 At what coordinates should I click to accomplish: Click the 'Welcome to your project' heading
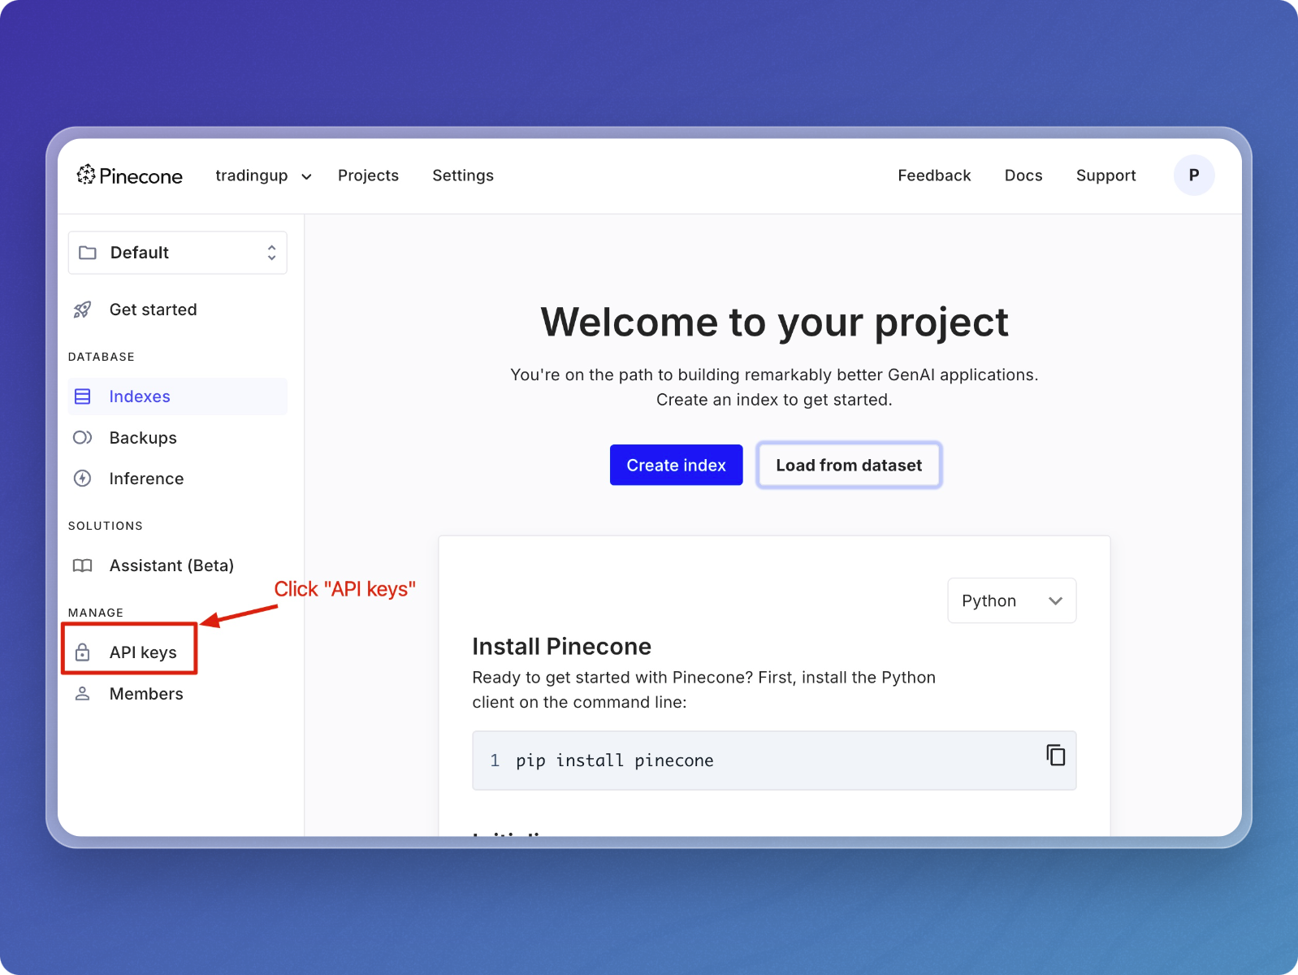[774, 323]
